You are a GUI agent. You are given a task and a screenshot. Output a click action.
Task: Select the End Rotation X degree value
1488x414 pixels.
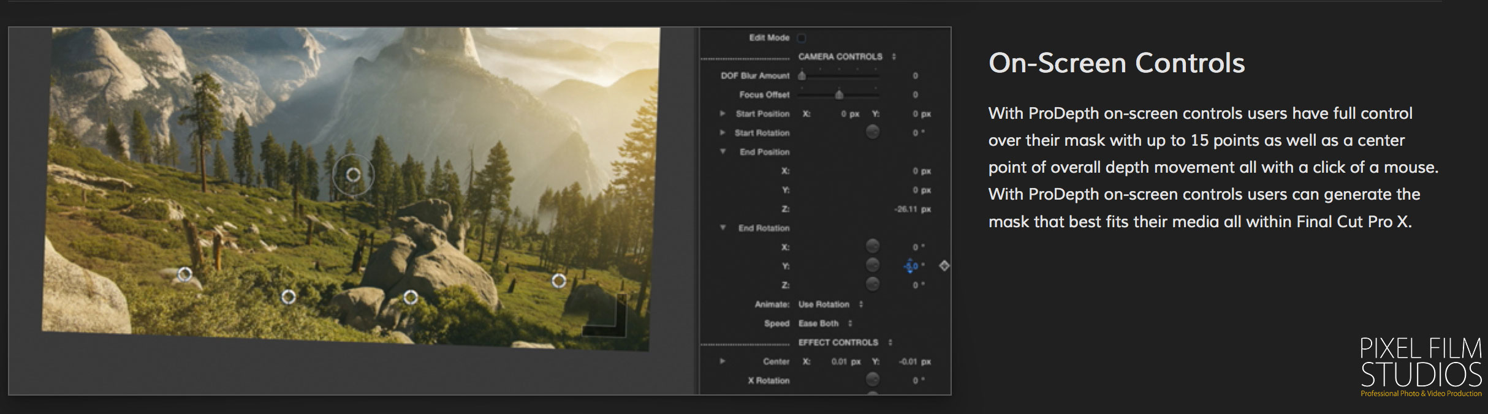pyautogui.click(x=918, y=247)
